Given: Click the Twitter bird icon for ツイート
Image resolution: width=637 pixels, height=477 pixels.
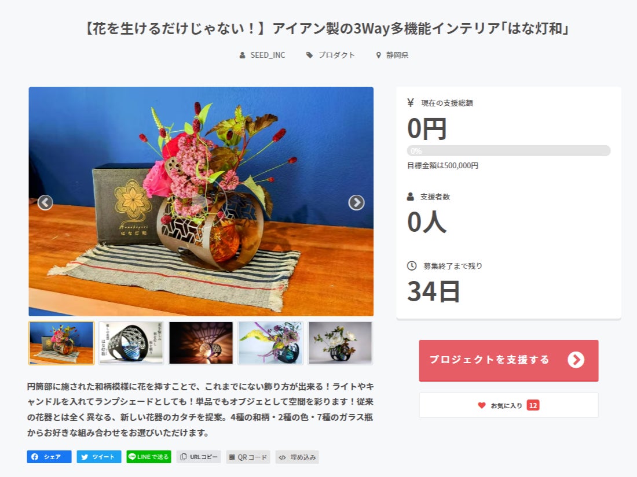Looking at the screenshot, I should (x=85, y=457).
